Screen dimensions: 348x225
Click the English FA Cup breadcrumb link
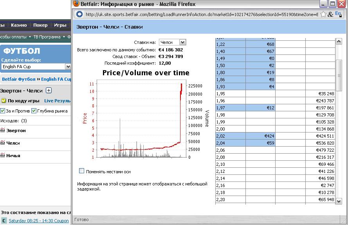tap(56, 79)
